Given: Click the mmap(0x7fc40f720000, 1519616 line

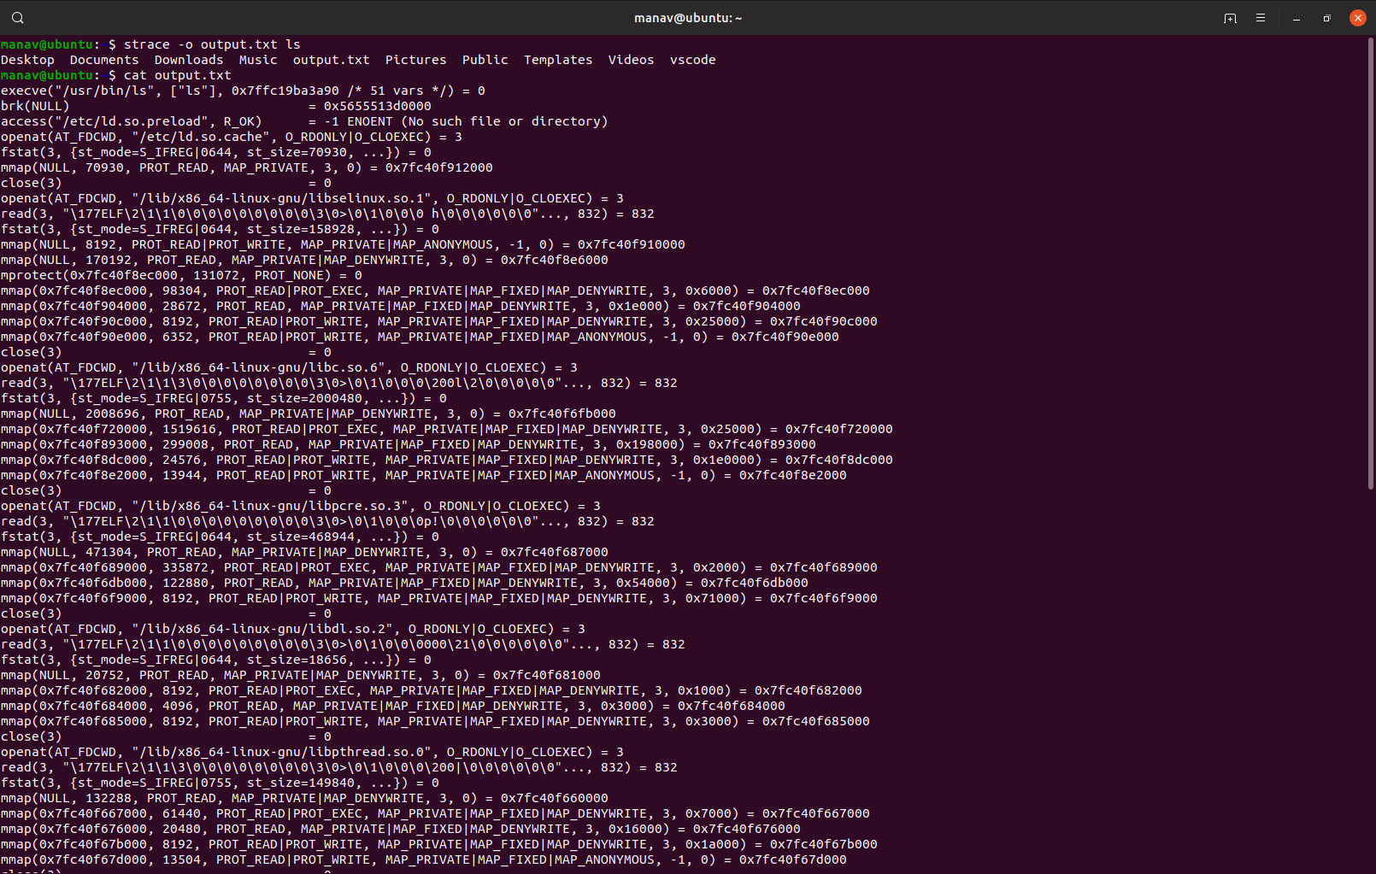Looking at the screenshot, I should pos(447,429).
